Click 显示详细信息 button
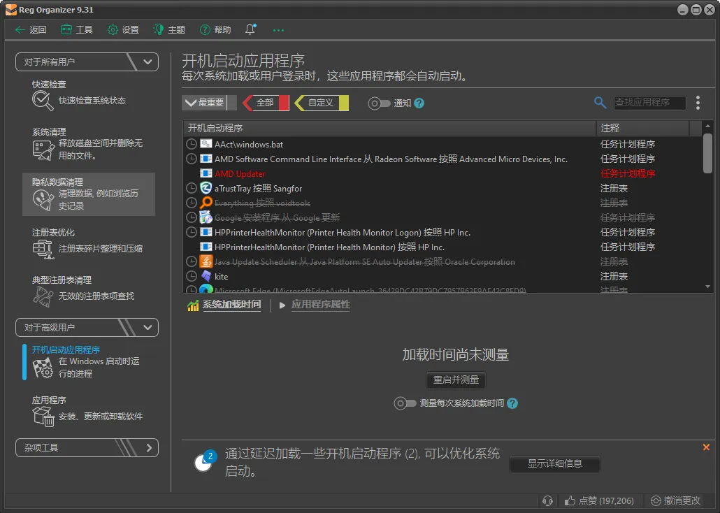 555,464
